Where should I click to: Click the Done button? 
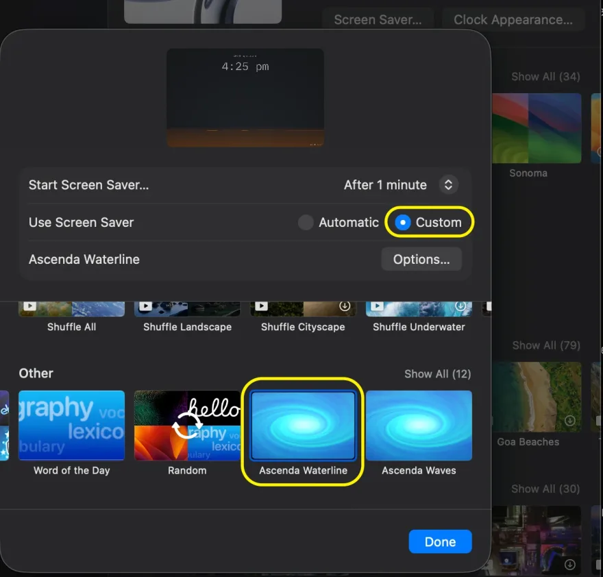[x=440, y=541]
